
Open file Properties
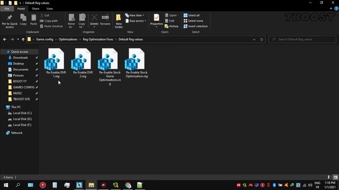157,21
